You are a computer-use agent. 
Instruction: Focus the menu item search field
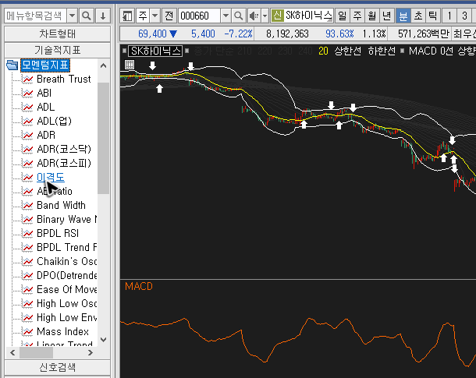coord(36,16)
